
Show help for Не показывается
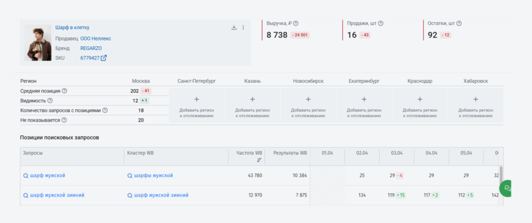(x=64, y=120)
